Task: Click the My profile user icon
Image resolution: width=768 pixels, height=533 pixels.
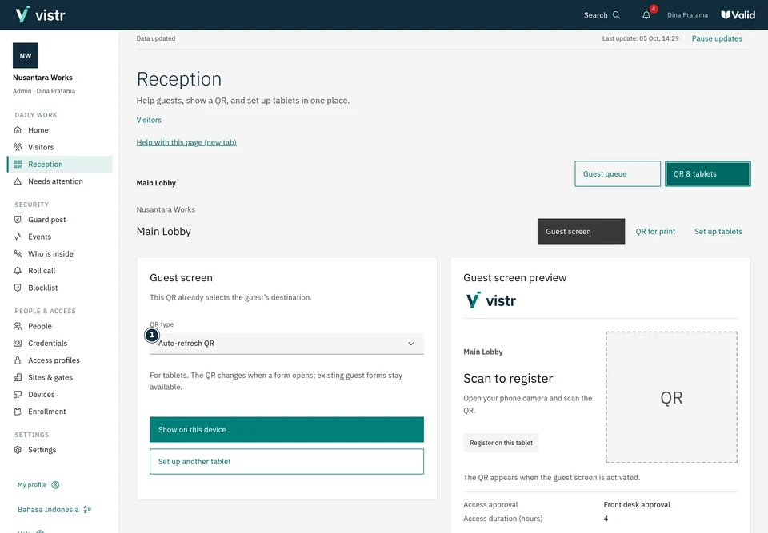Action: pyautogui.click(x=55, y=485)
